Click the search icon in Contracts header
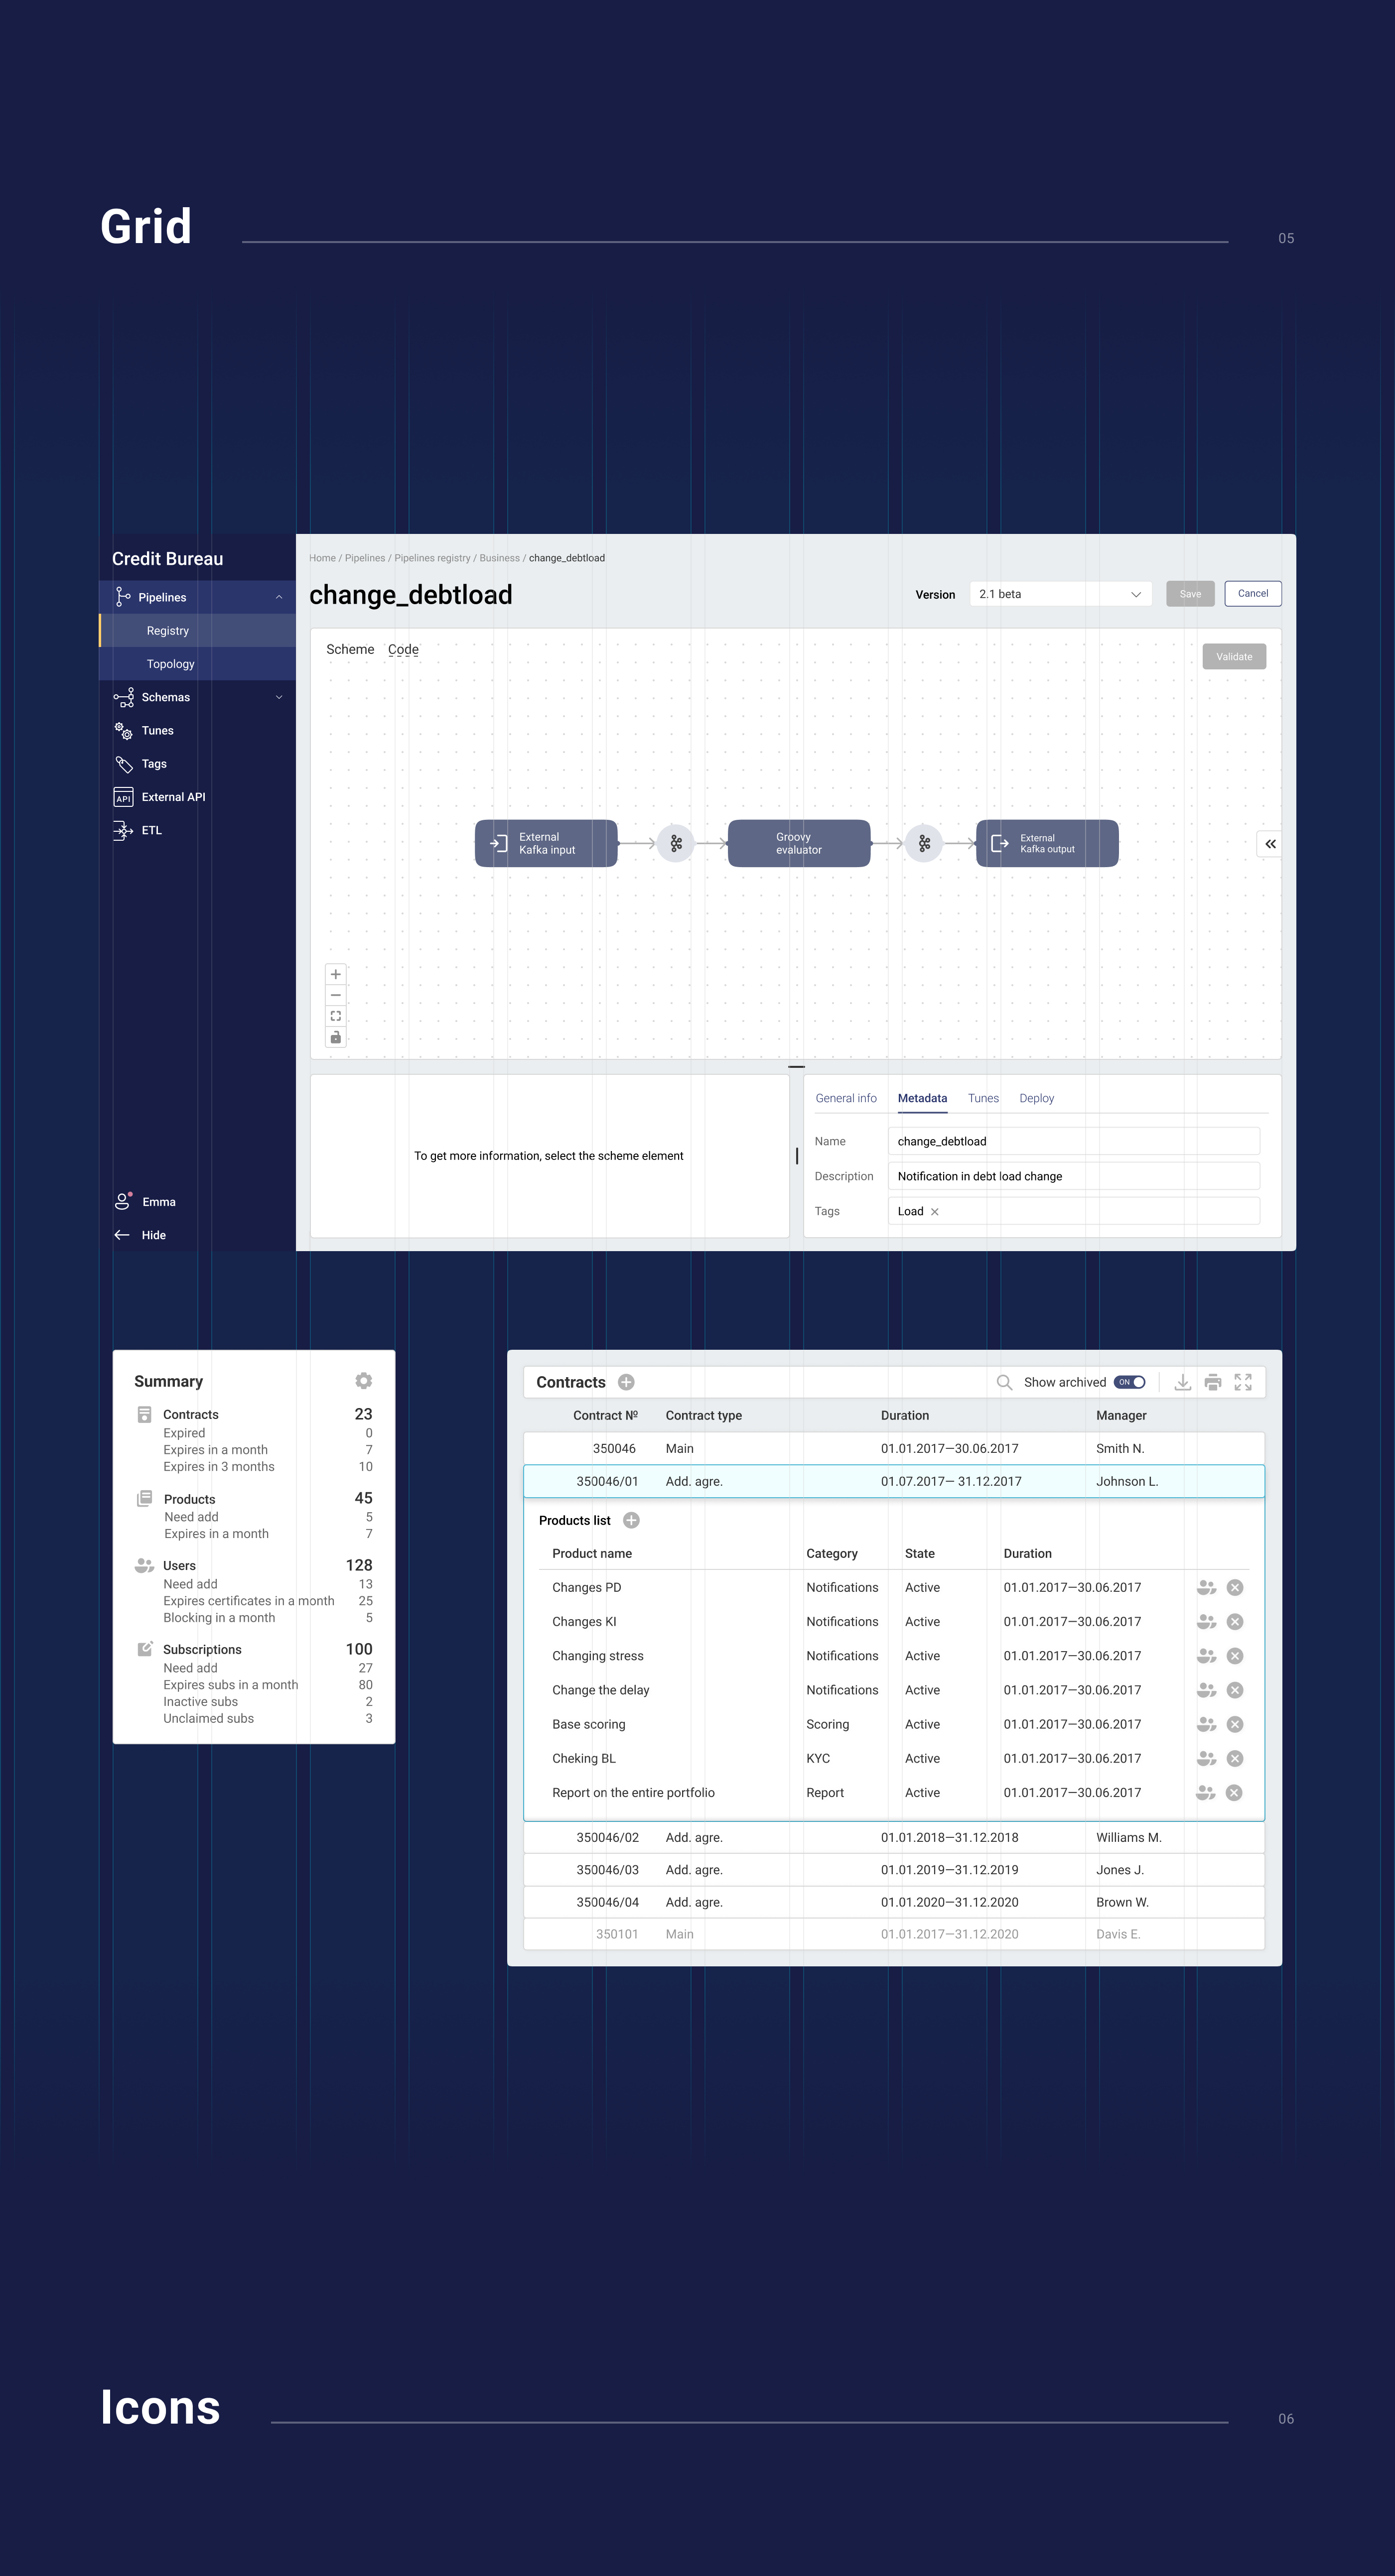Screen dimensions: 1395x2576 [x=1004, y=1382]
